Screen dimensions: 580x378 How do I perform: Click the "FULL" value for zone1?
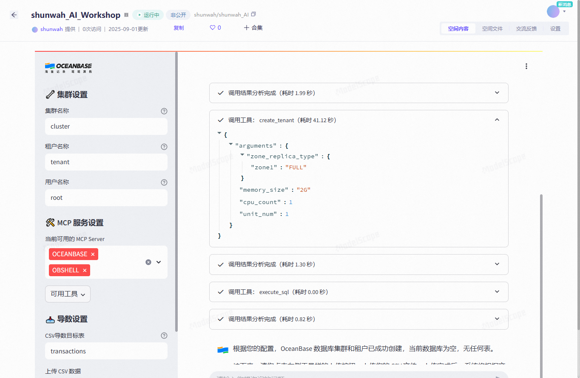[x=296, y=167]
